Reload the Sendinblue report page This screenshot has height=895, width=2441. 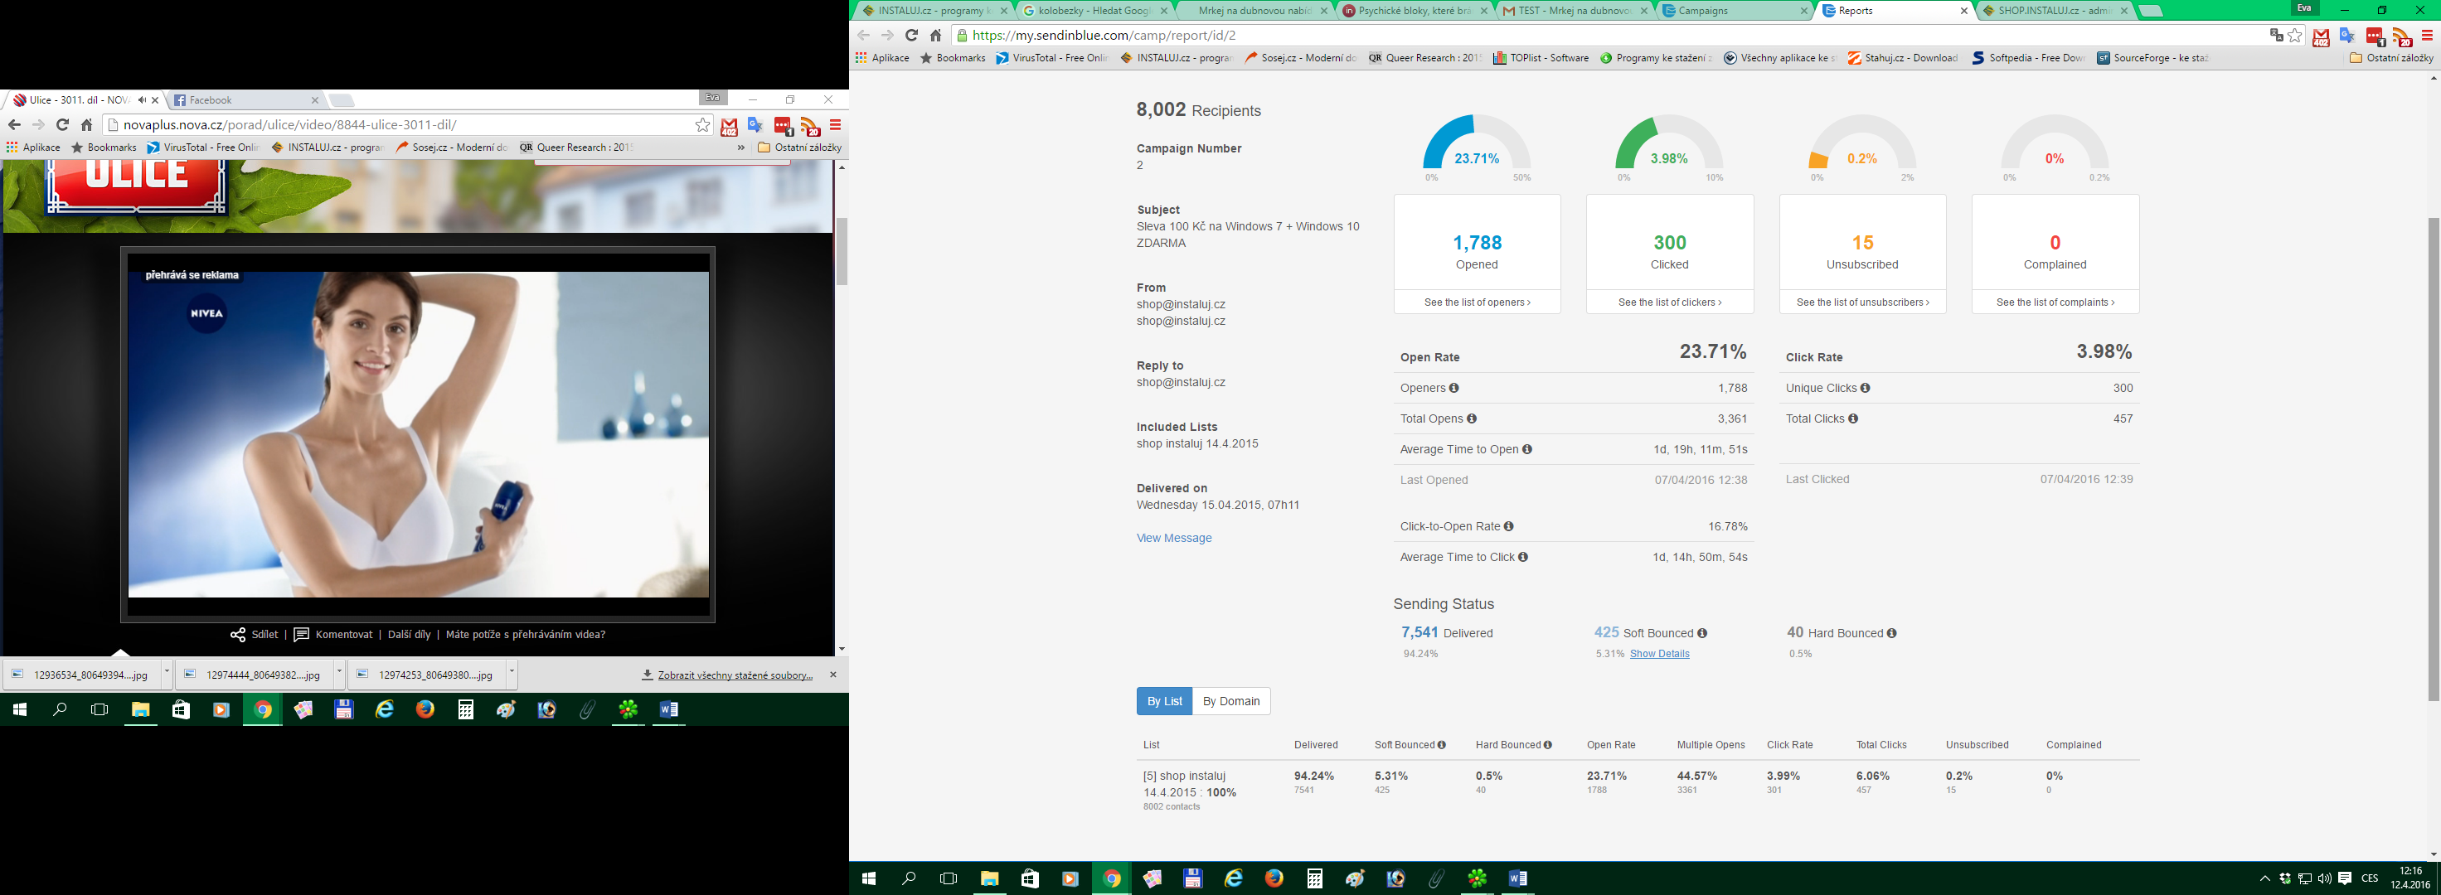click(x=910, y=35)
